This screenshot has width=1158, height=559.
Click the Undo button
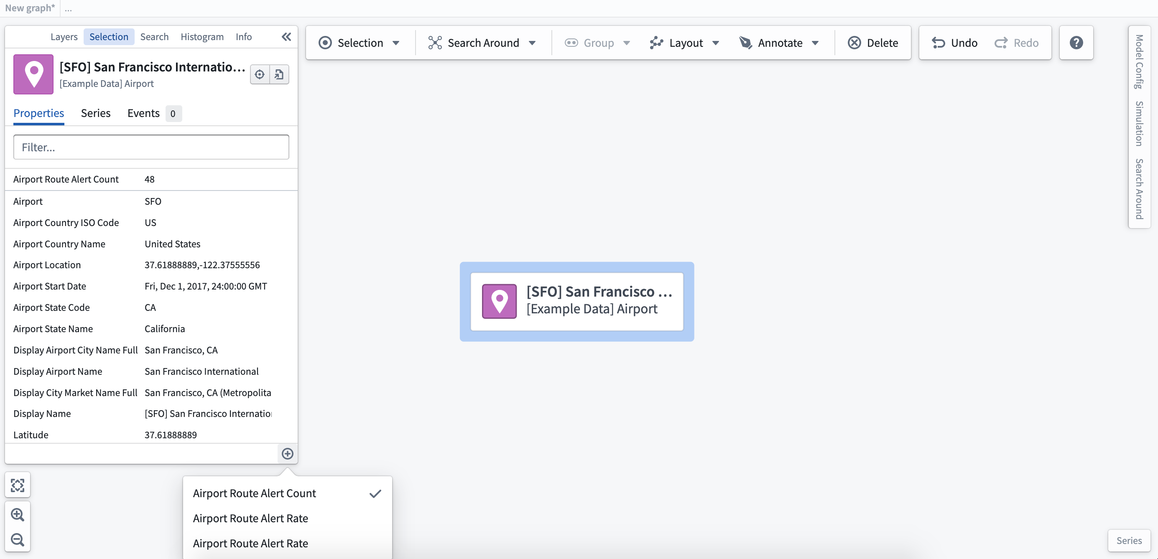click(x=954, y=43)
